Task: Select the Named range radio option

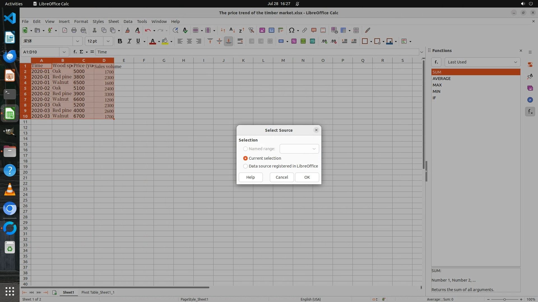Action: click(245, 149)
